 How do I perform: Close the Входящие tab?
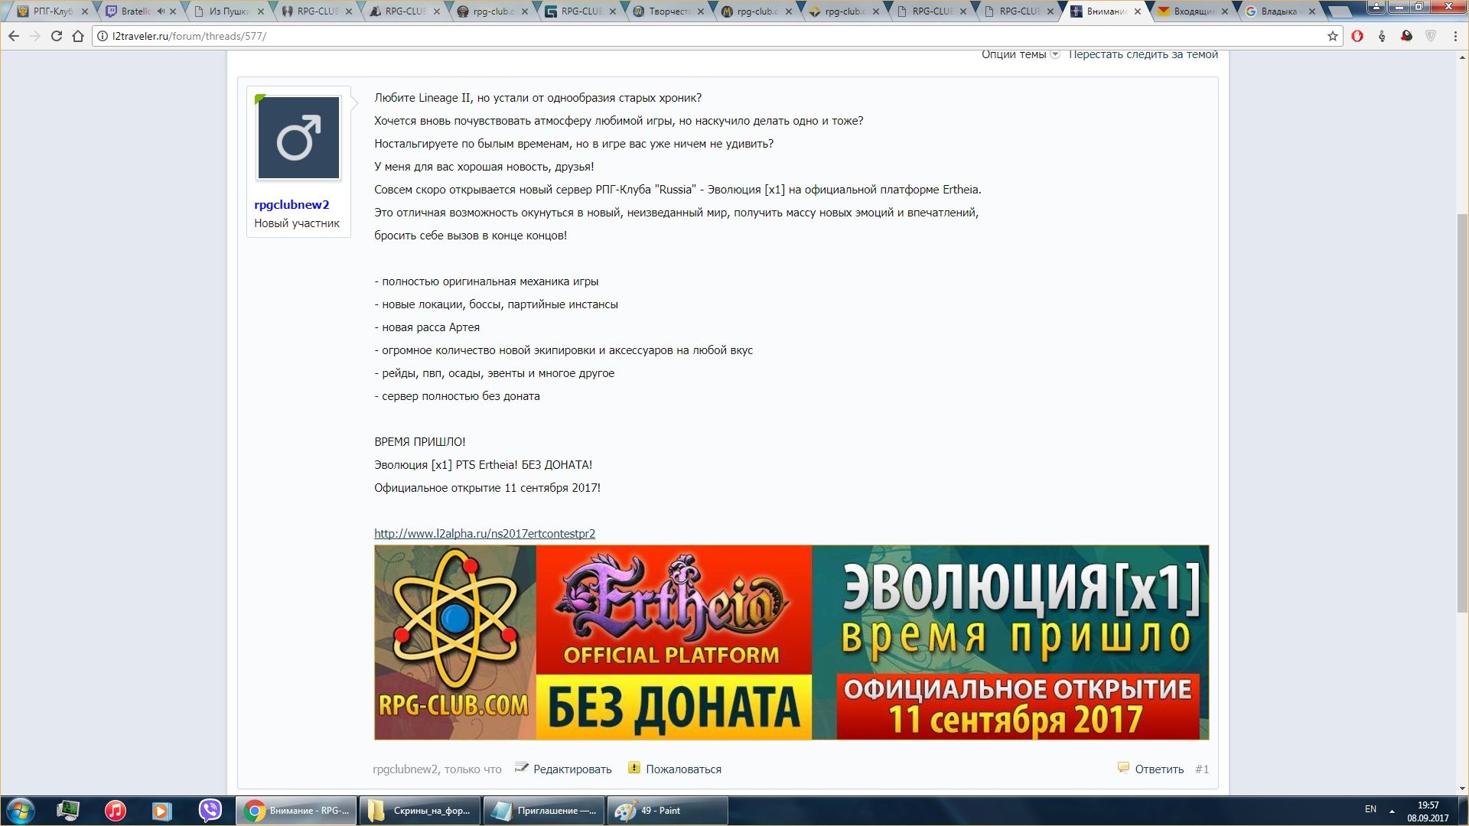pyautogui.click(x=1226, y=11)
